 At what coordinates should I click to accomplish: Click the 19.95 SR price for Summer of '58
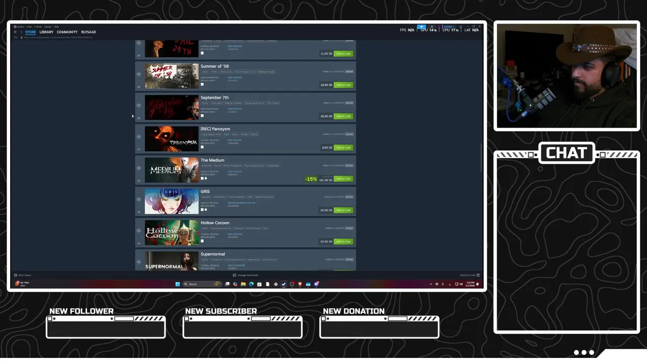tap(326, 85)
